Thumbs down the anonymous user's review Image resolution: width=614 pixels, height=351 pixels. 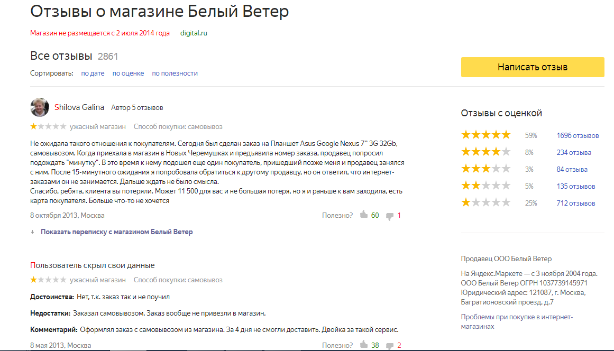pos(390,346)
